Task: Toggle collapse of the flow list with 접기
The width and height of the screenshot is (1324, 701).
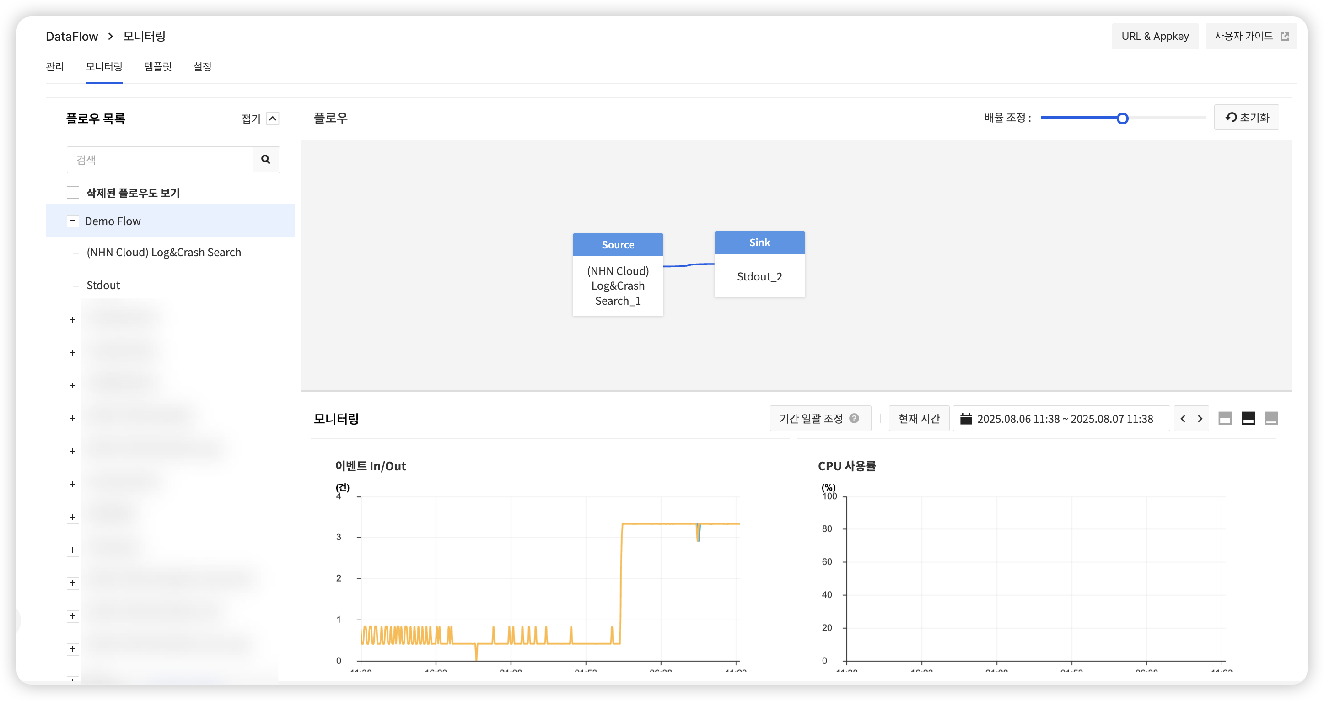Action: pos(272,118)
